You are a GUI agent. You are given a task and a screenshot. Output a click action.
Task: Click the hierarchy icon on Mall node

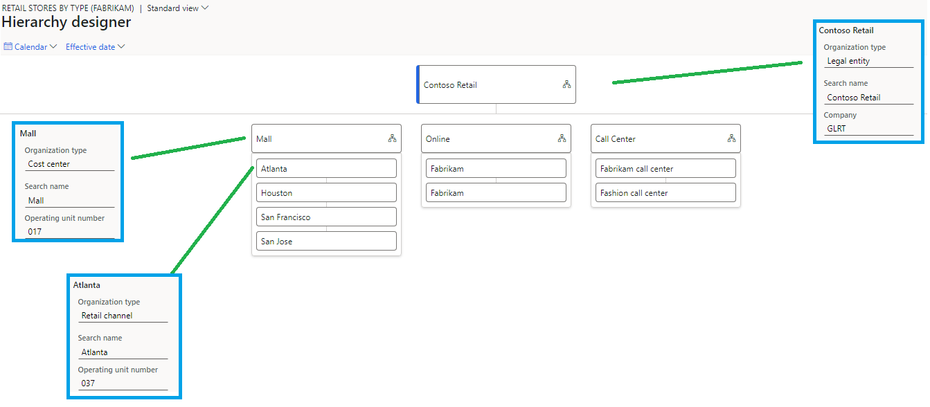pos(392,138)
